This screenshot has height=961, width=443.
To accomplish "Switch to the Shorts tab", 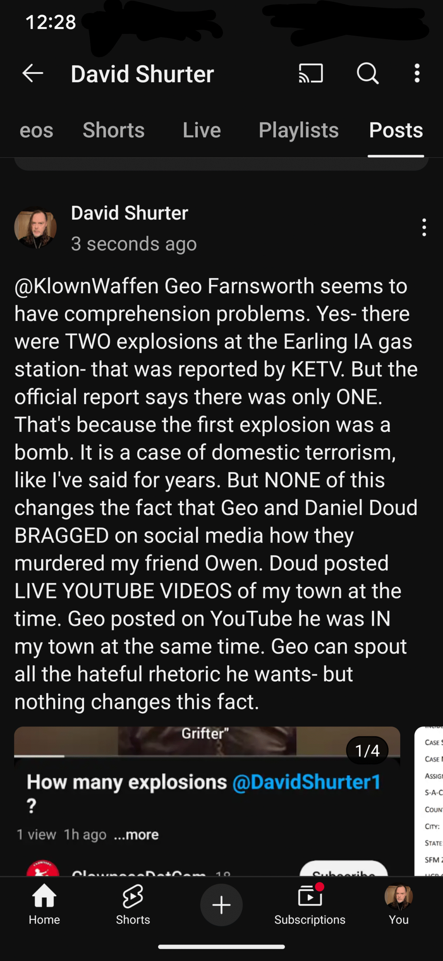I will pos(114,130).
